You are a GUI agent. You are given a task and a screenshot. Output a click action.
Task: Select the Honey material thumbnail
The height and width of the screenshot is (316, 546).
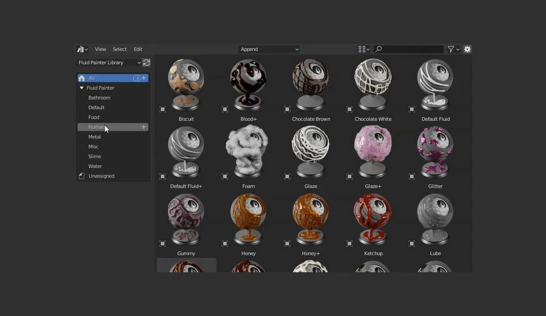(x=248, y=219)
